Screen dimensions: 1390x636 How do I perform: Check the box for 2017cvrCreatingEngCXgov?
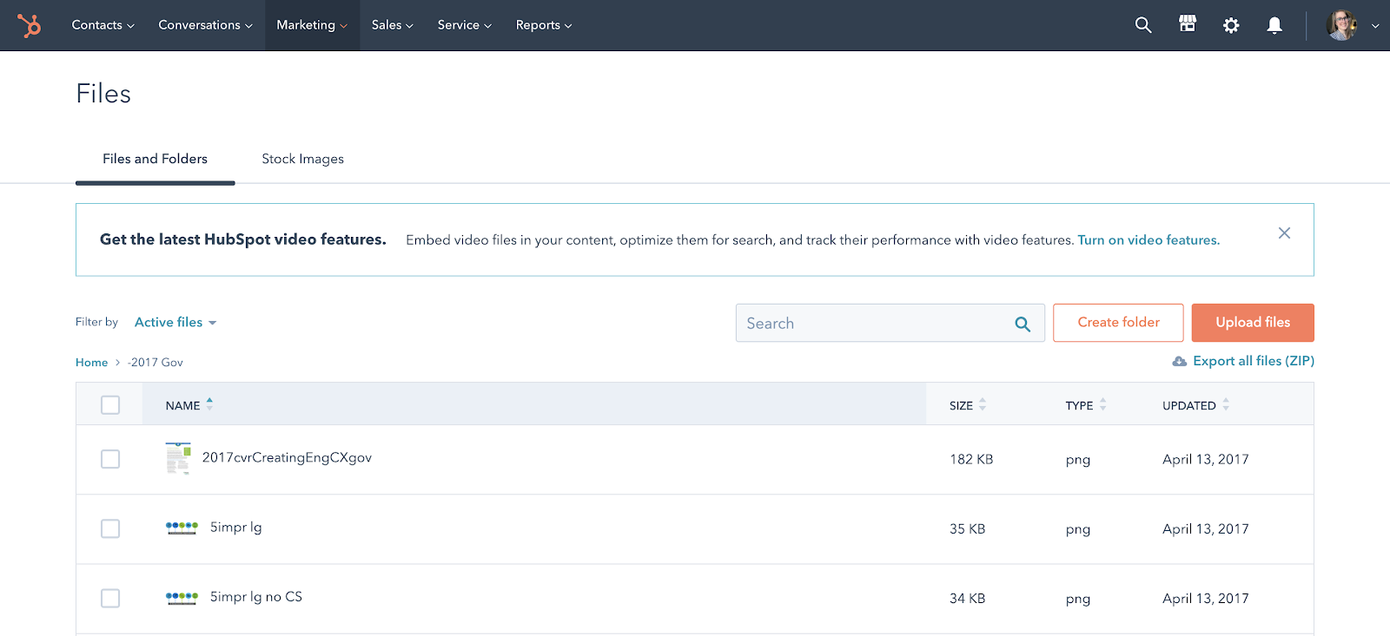point(110,459)
